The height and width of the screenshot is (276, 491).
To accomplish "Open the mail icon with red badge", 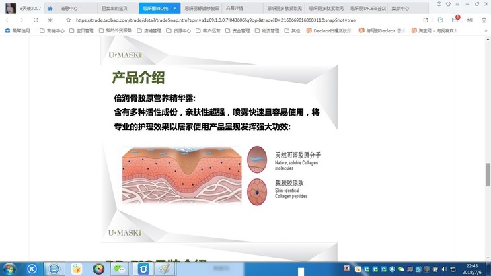I will (x=455, y=20).
